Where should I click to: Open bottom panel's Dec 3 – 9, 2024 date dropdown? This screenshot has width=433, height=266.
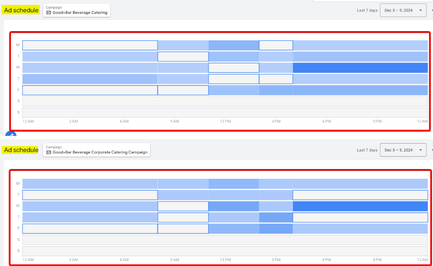pyautogui.click(x=403, y=150)
